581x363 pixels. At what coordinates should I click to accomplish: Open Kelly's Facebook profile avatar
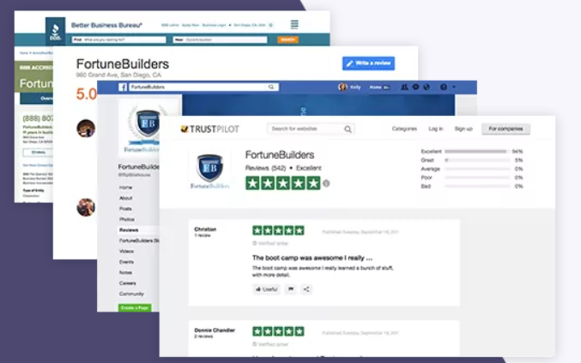pyautogui.click(x=342, y=87)
